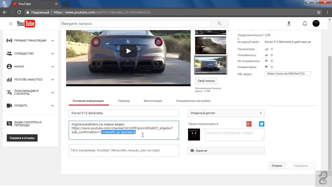Switch to the Перевод tab

(124, 101)
